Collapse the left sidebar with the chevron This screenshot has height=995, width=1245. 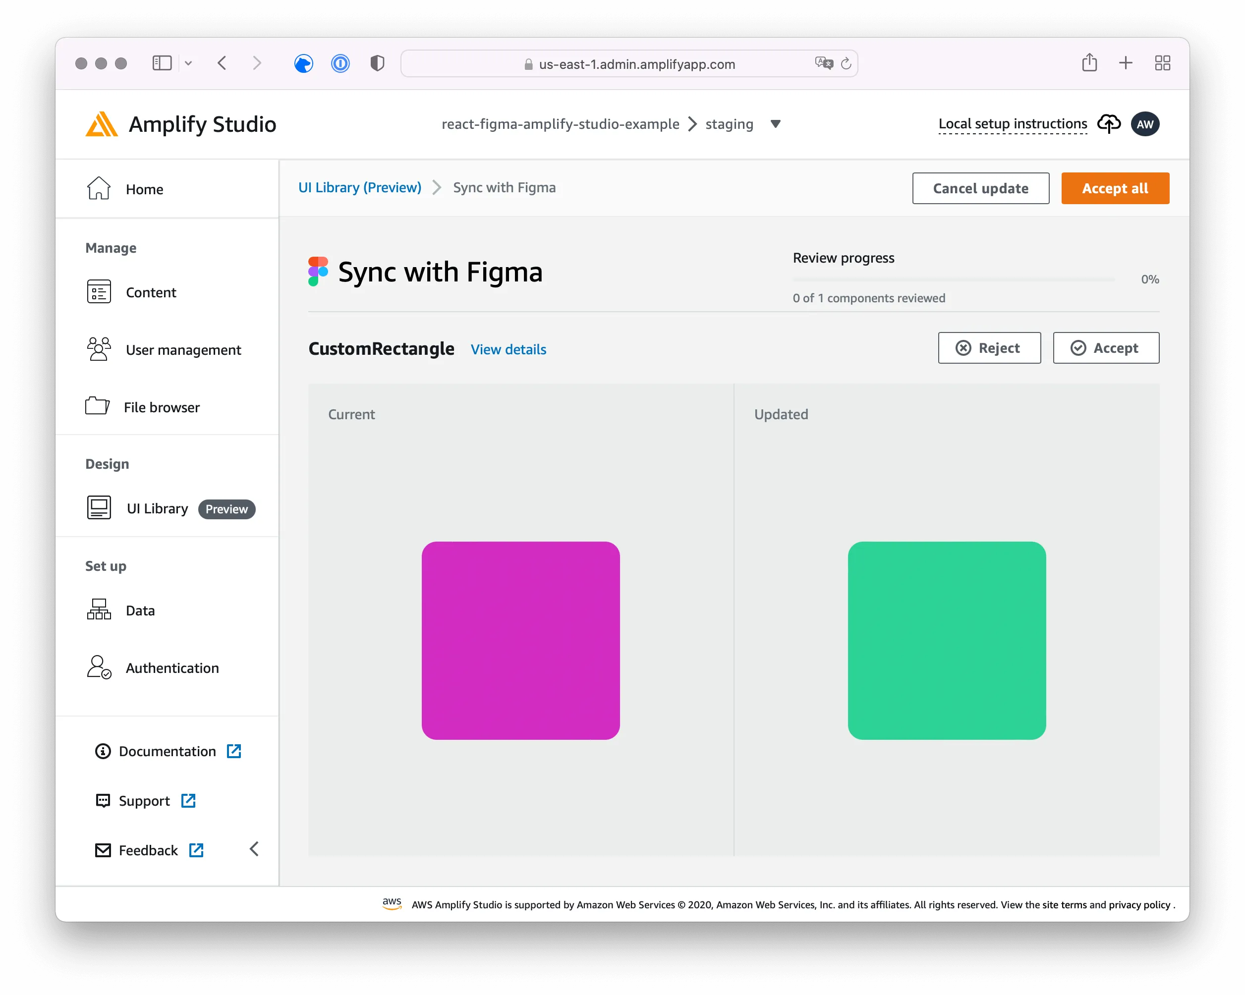coord(254,849)
